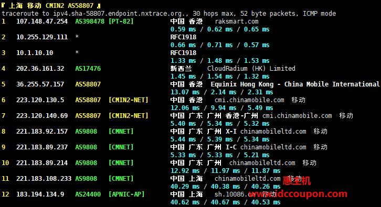This screenshot has height=207, width=381.
Task: Click latency 13.07 ms in hop 5
Action: point(185,92)
